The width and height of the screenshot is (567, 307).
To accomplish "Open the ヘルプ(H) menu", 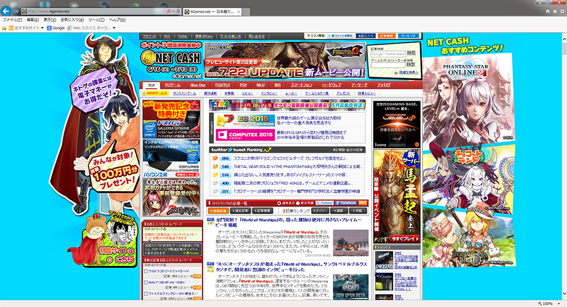I will click(x=117, y=20).
